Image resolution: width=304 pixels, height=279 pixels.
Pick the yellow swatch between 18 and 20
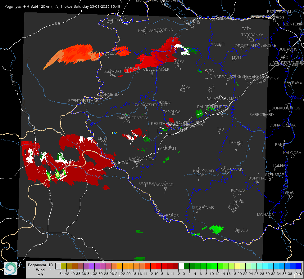pyautogui.click(x=237, y=266)
